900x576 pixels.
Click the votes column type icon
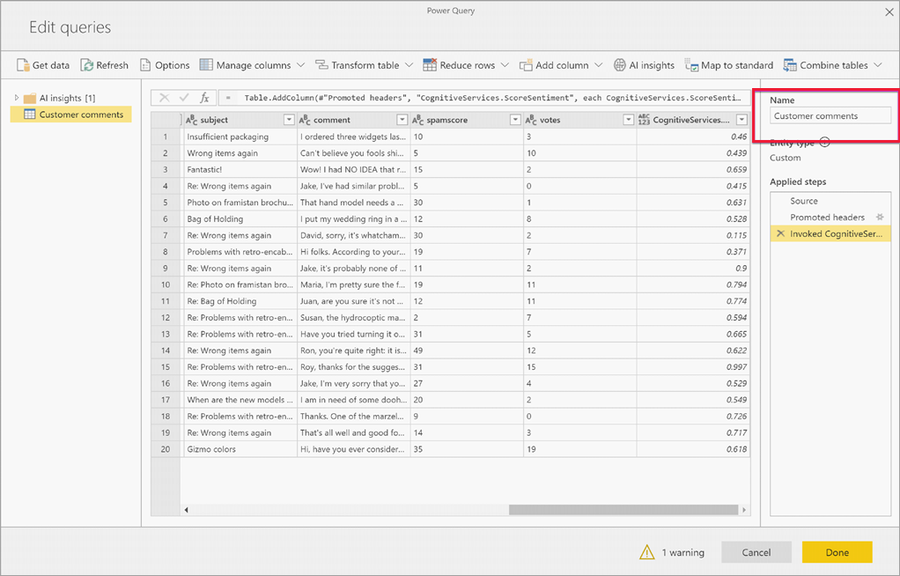[530, 120]
